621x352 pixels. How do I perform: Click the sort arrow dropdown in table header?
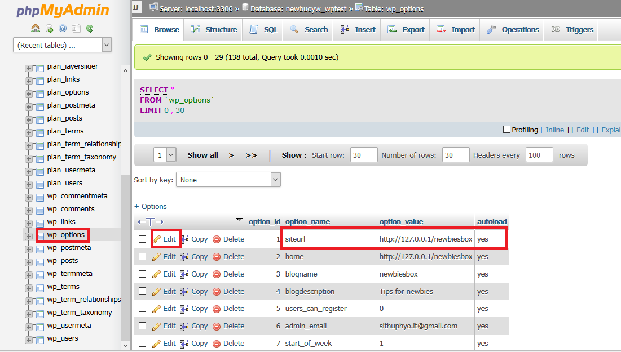tap(239, 220)
